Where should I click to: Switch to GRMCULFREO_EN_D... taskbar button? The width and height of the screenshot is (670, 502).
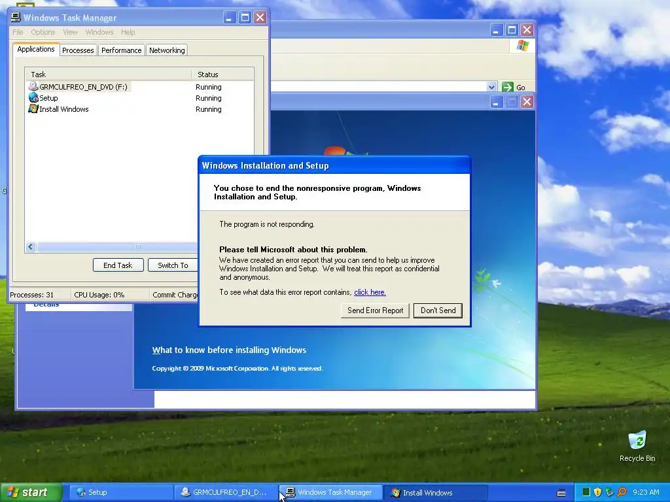[226, 492]
